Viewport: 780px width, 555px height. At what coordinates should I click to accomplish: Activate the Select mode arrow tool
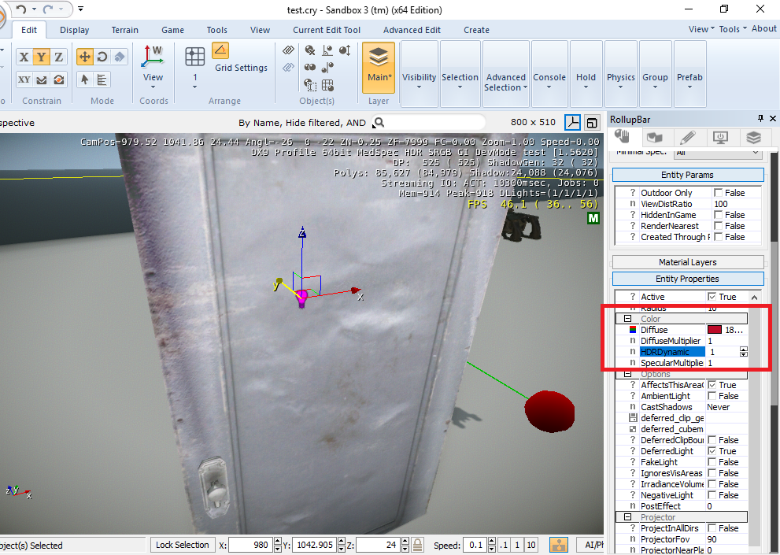pos(85,80)
